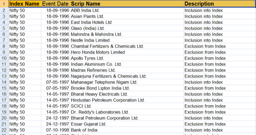Click the SCICI Ltd. cell

point(127,106)
